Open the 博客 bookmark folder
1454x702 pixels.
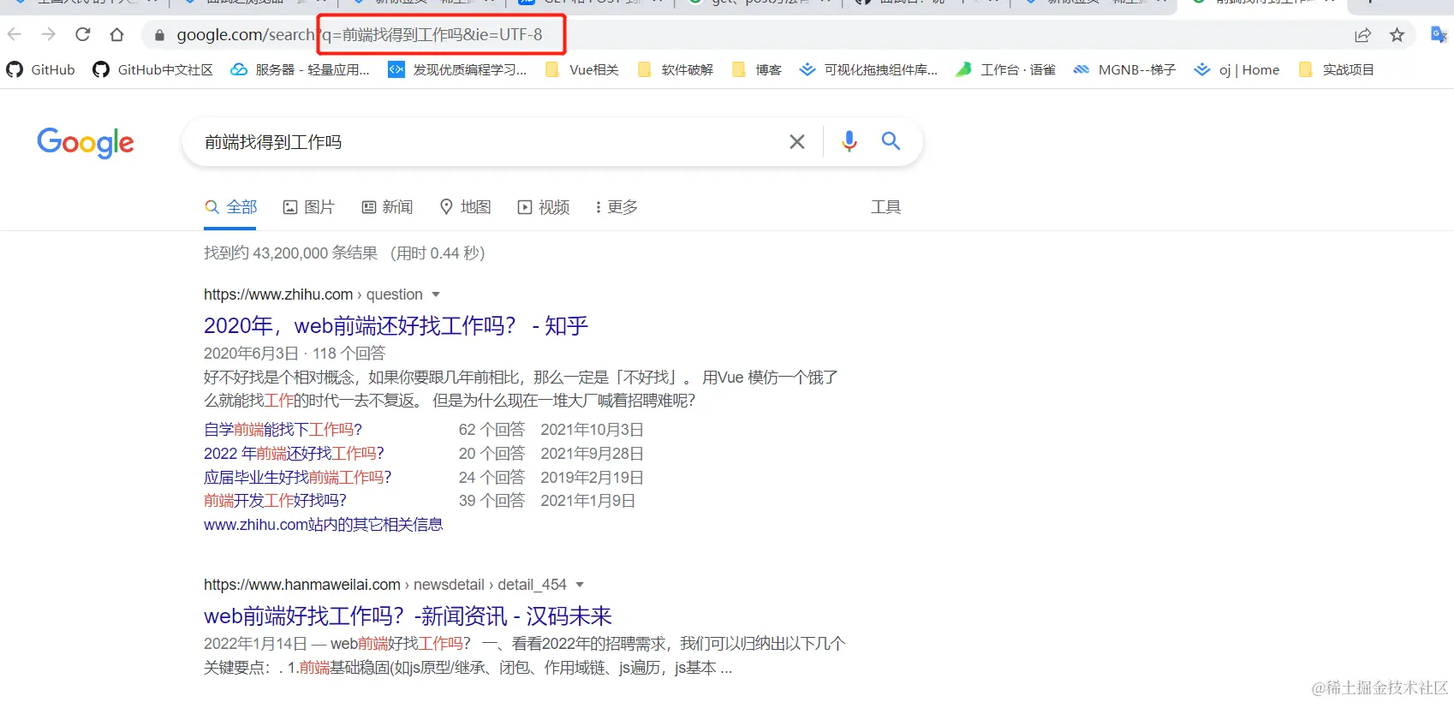coord(756,69)
